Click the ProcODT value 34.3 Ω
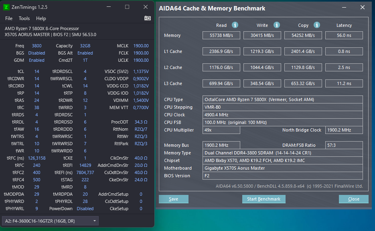 pyautogui.click(x=141, y=122)
